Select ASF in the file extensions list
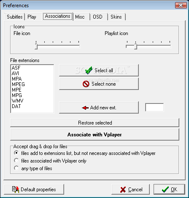This screenshot has width=189, height=198. coord(32,68)
